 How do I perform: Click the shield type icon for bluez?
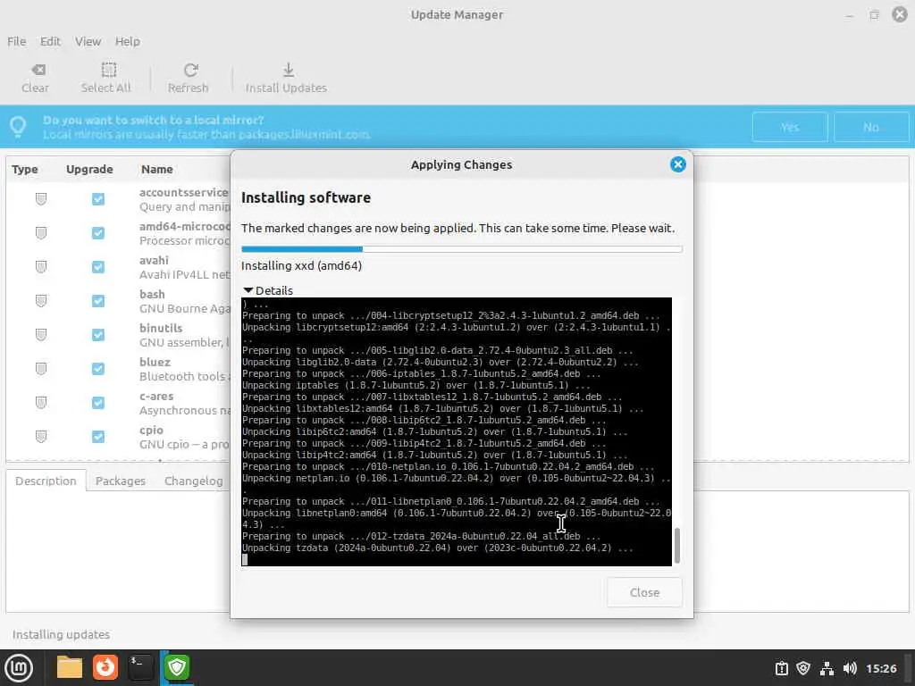pyautogui.click(x=41, y=369)
